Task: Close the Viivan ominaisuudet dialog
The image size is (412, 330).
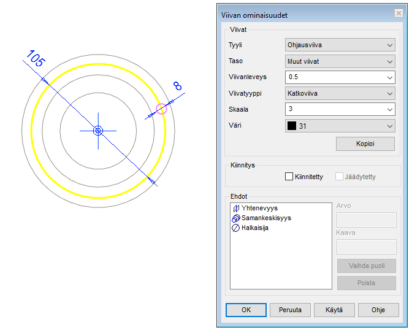Action: tap(399, 15)
